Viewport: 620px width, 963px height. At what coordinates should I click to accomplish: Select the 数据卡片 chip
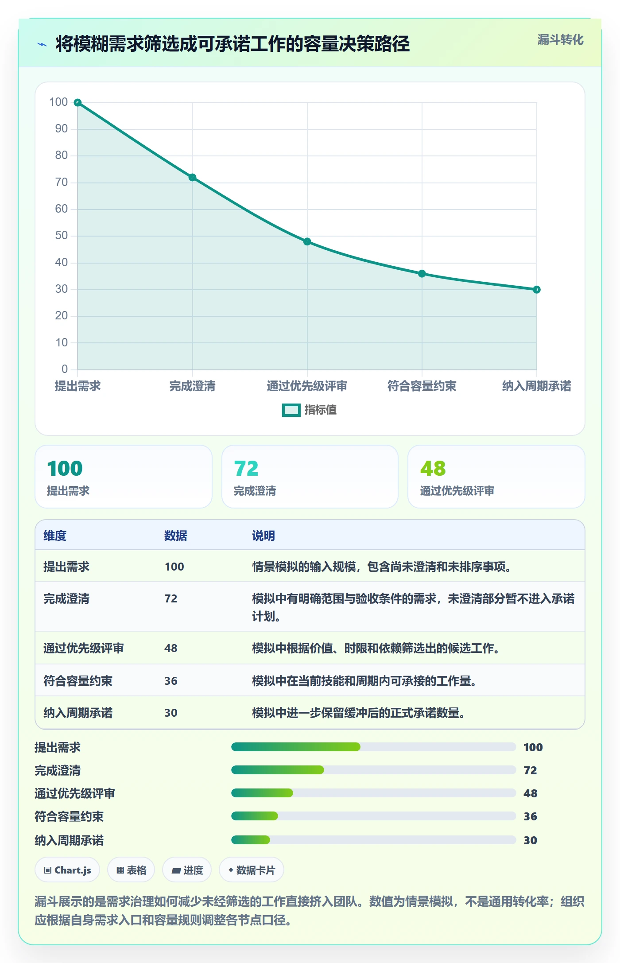click(x=252, y=870)
